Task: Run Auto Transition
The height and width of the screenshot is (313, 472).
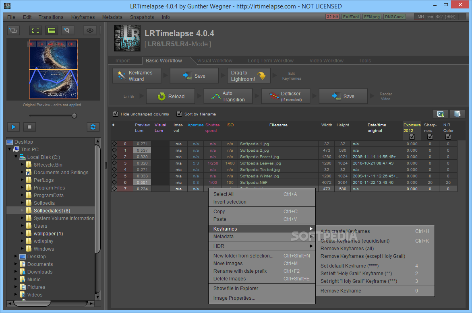Action: pyautogui.click(x=228, y=96)
